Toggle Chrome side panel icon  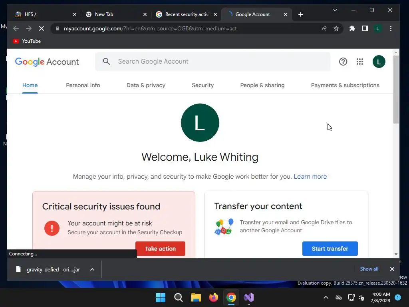365,28
